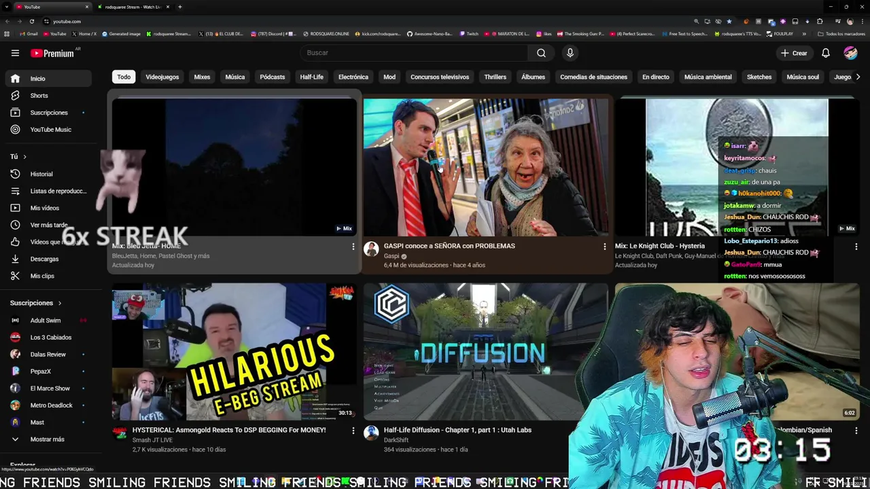Image resolution: width=870 pixels, height=489 pixels.
Task: Open Suscripciones in the sidebar
Action: (48, 113)
